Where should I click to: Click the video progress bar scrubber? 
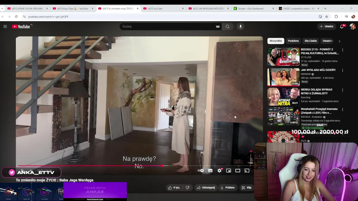pos(162,166)
